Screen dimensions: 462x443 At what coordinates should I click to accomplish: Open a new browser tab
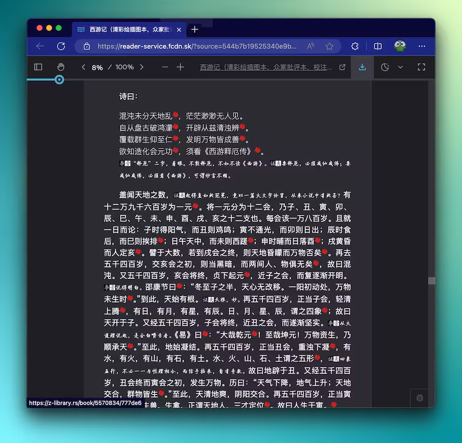point(195,30)
